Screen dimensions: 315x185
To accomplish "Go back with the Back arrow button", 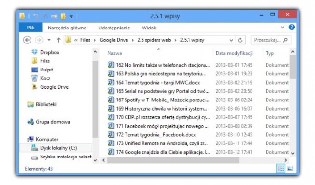I will (27, 40).
